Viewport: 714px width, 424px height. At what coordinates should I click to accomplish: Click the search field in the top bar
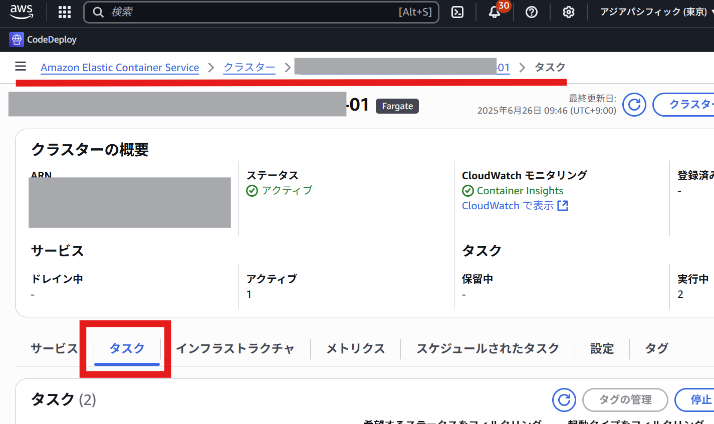(x=261, y=12)
